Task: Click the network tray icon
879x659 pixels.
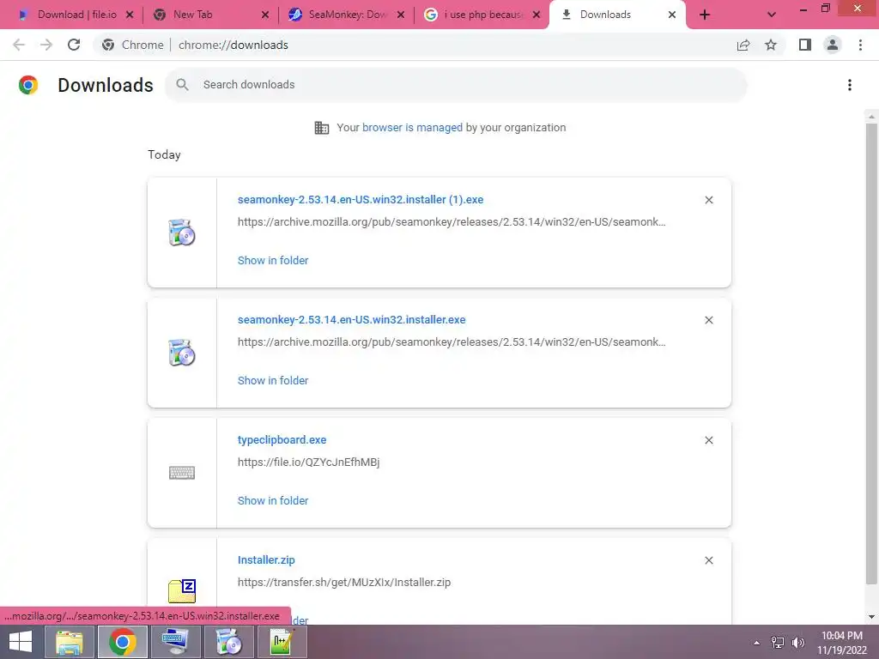Action: (x=778, y=643)
